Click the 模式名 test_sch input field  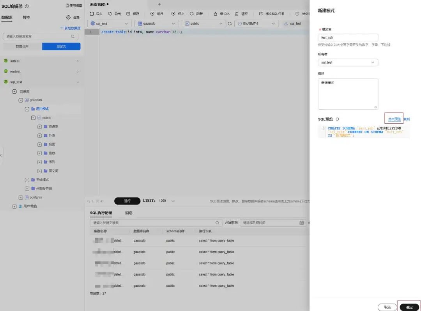(x=348, y=37)
